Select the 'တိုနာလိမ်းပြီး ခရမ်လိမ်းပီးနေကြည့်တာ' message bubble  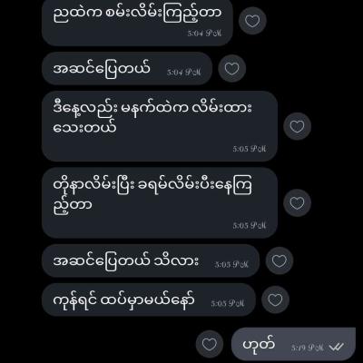160,202
